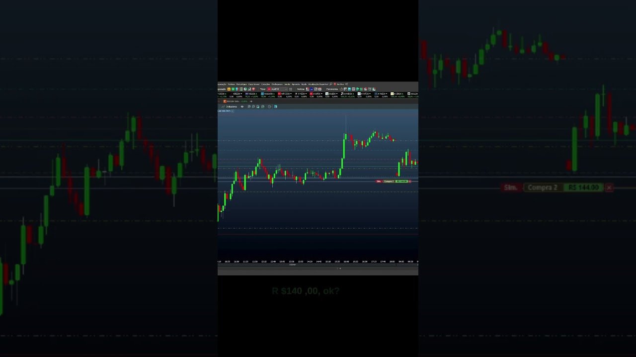The image size is (636, 357).
Task: Open the Cotações menu
Action: [x=266, y=84]
